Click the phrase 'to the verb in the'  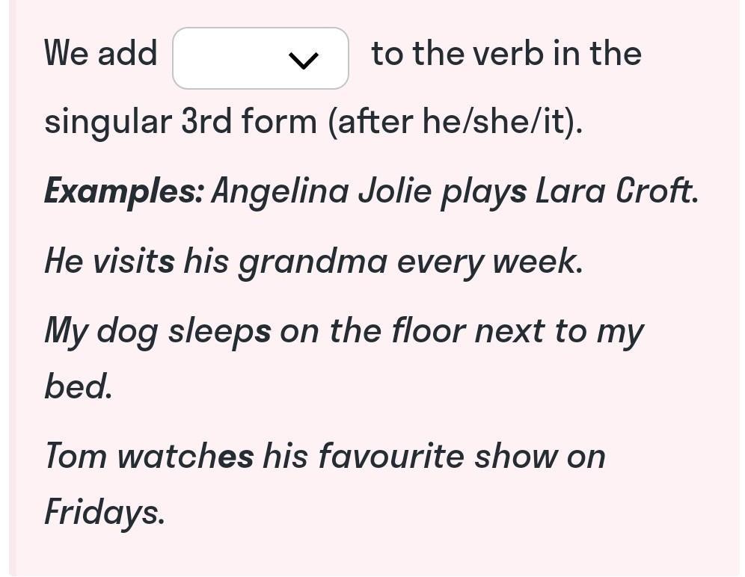click(506, 53)
